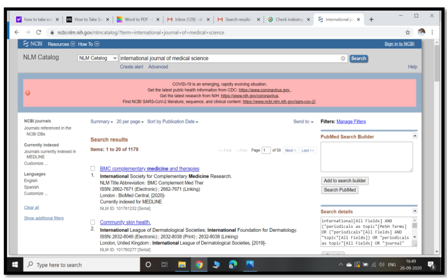The width and height of the screenshot is (447, 278).
Task: Click the PubMed Search Builder text area
Action: point(366,157)
